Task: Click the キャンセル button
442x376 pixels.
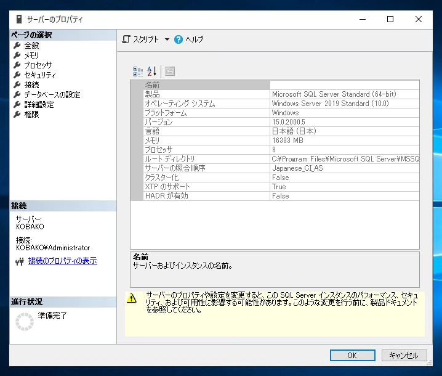Action: 404,355
